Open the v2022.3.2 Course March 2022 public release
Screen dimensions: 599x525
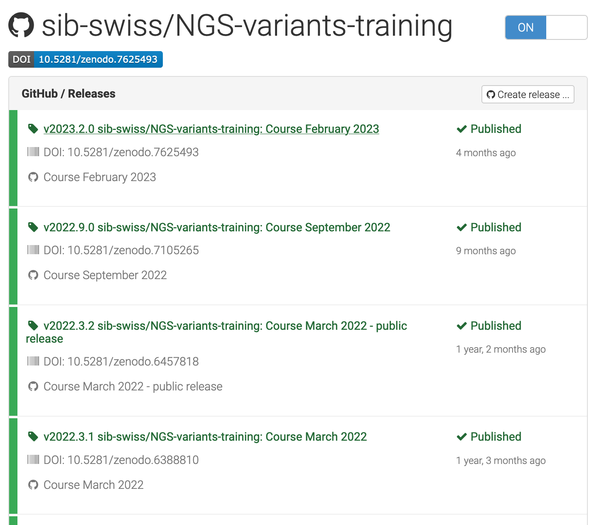pos(216,332)
